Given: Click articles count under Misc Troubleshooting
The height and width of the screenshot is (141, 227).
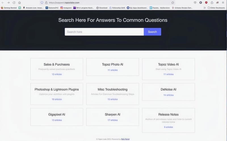Looking at the screenshot, I should tap(112, 99).
